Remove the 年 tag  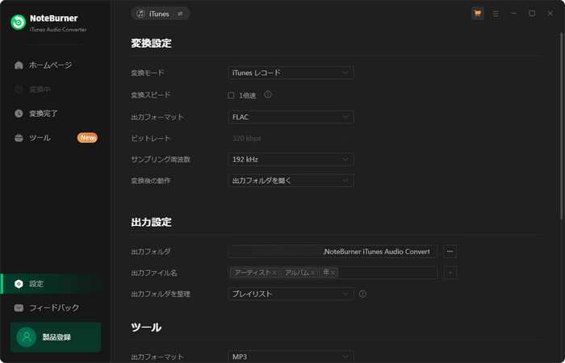[x=333, y=273]
